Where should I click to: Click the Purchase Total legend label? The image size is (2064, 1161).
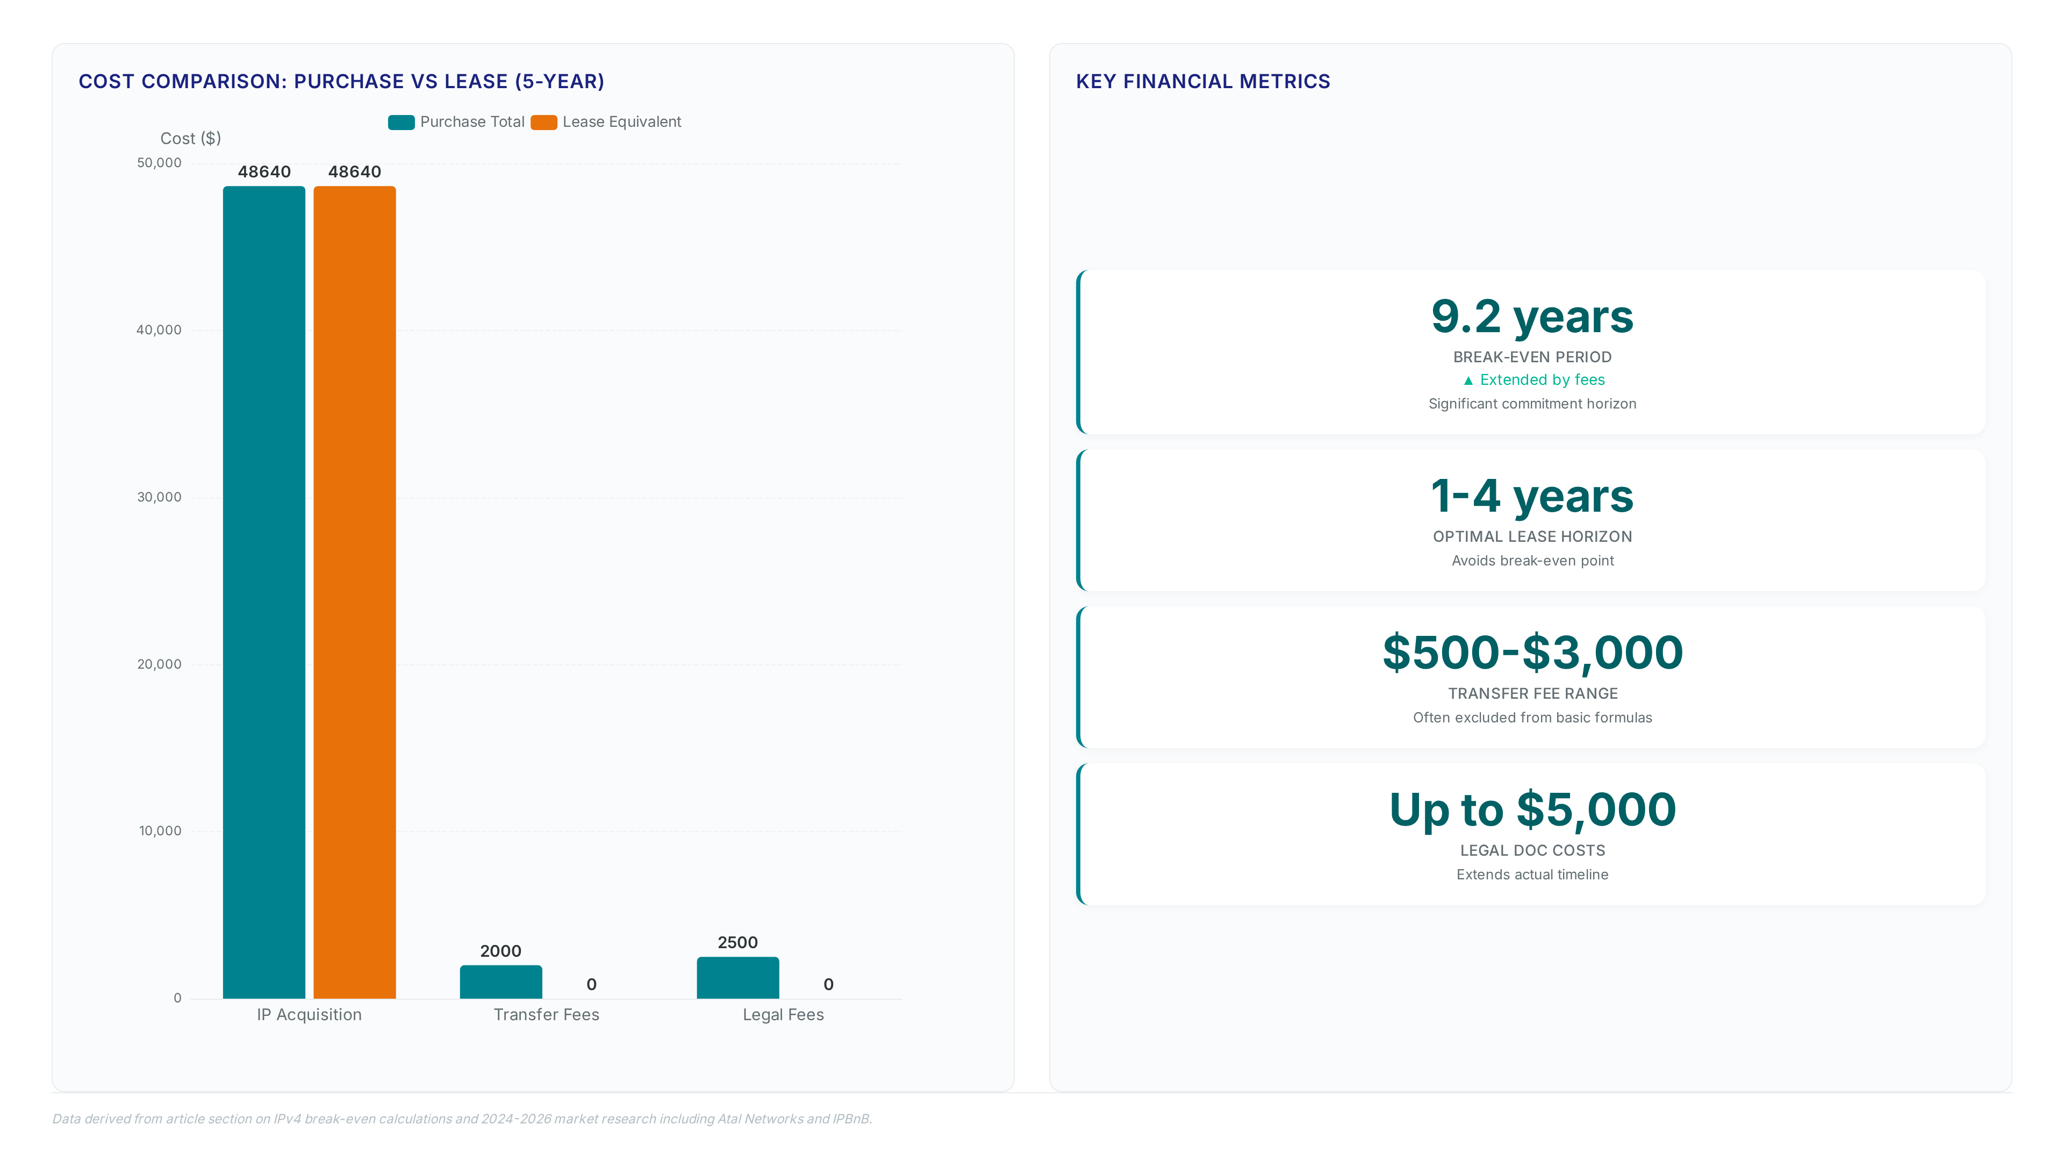click(472, 122)
